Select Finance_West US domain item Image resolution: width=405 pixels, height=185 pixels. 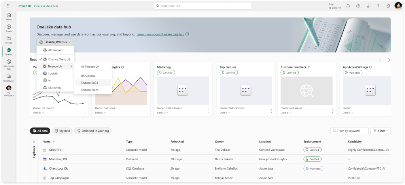click(x=55, y=59)
